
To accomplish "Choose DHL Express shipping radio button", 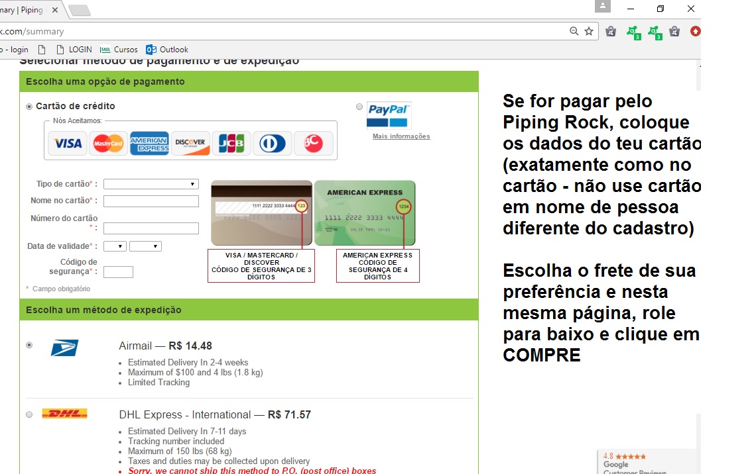I will coord(29,414).
